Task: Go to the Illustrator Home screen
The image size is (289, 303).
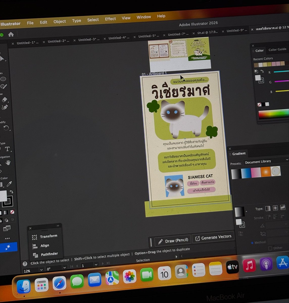Action: coord(11,34)
